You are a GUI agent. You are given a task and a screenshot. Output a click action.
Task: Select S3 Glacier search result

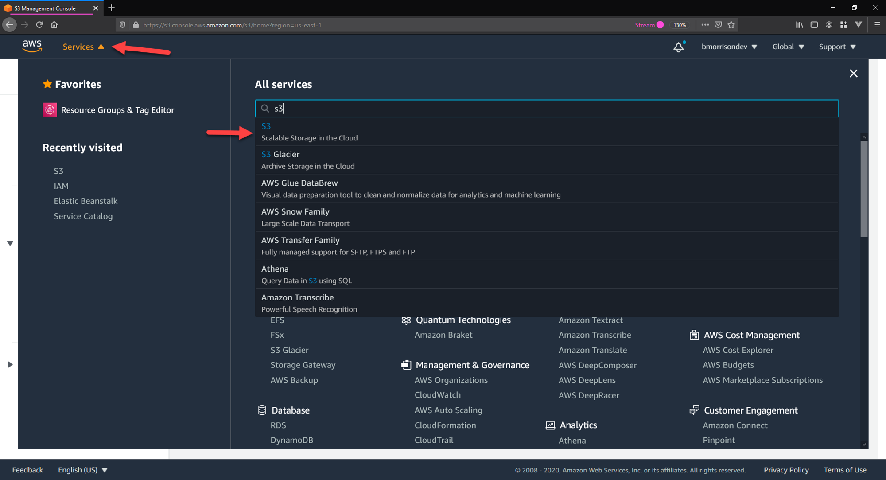tap(547, 160)
